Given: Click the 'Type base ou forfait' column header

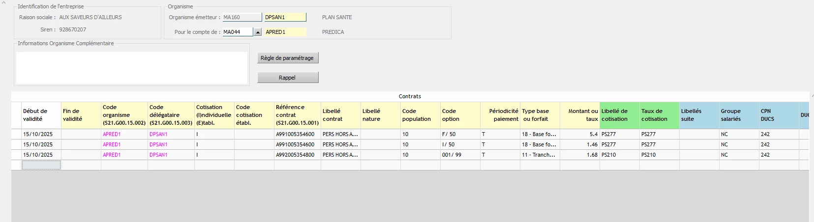Looking at the screenshot, I should 540,115.
